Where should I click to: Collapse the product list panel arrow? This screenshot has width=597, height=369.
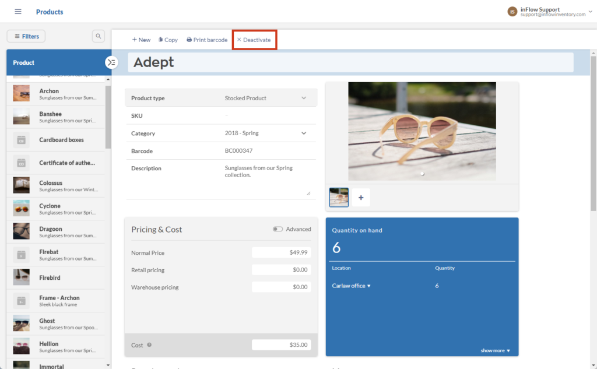coord(111,62)
